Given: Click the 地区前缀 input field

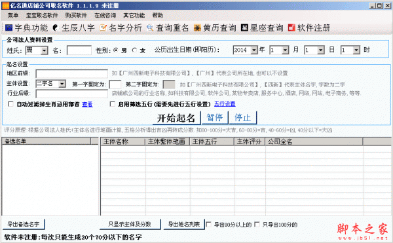Looking at the screenshot, I should coord(71,73).
